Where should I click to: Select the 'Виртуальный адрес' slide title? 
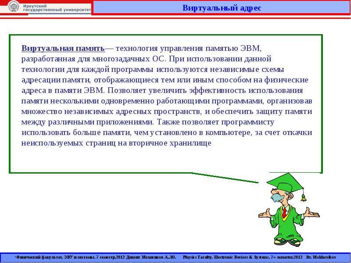[222, 8]
